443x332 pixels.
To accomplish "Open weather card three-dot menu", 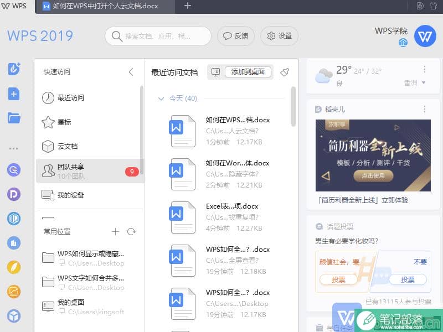I will coord(425,70).
